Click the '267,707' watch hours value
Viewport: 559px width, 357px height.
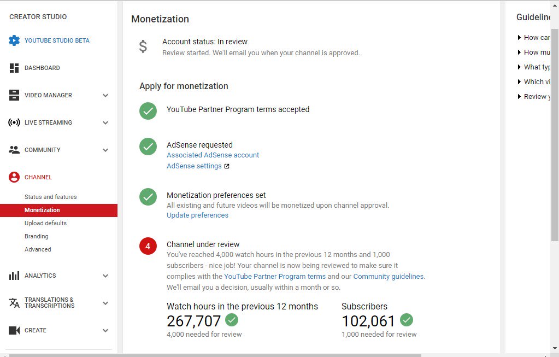click(194, 321)
